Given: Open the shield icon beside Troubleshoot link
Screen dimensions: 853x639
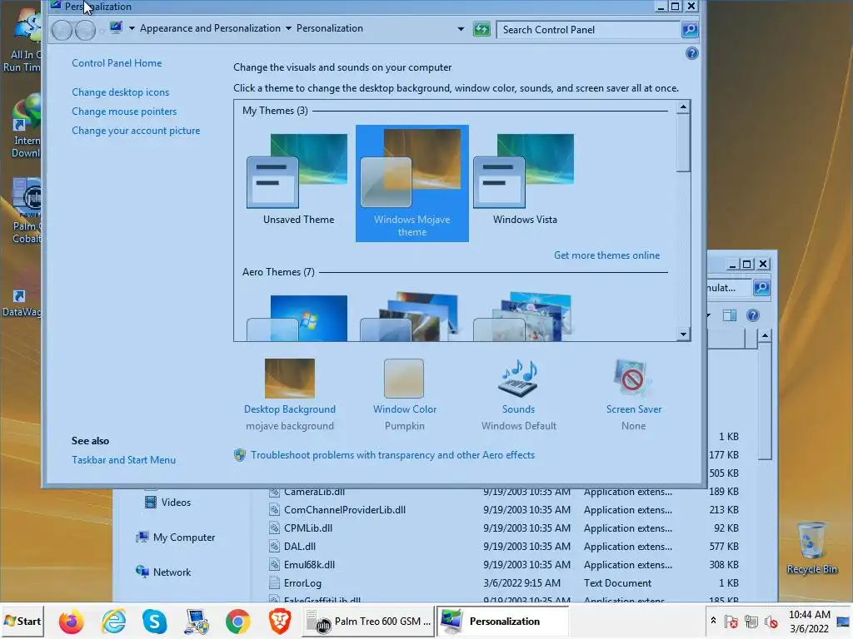Looking at the screenshot, I should pos(239,455).
